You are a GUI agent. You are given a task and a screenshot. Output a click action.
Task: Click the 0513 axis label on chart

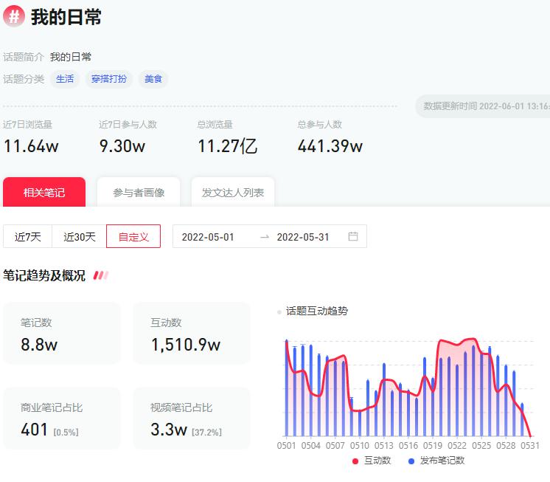383,446
